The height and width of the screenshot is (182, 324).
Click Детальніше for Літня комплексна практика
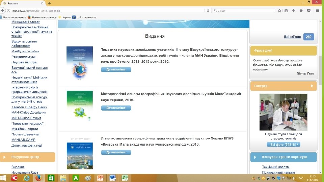116,152
